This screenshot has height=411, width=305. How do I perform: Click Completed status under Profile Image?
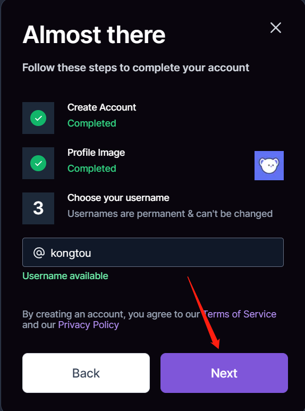coord(92,168)
